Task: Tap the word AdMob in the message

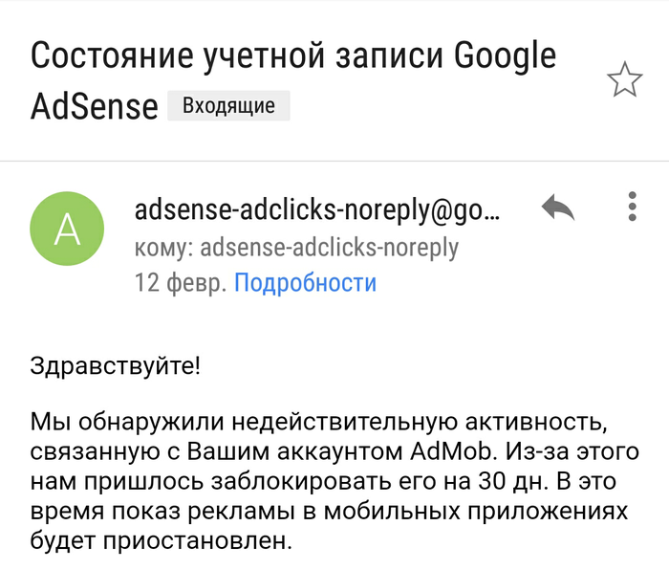Action: pos(454,451)
